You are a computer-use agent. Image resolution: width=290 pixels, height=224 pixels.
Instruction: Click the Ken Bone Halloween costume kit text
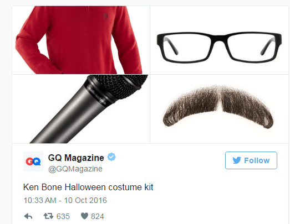click(x=88, y=187)
